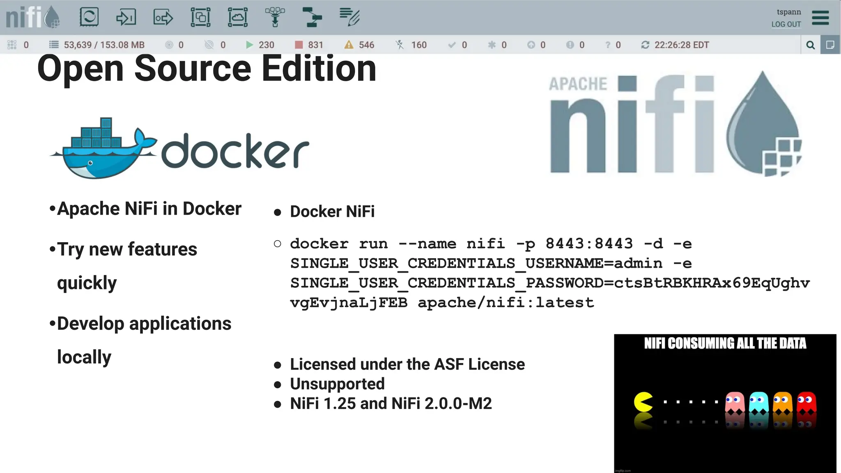Viewport: 841px width, 473px height.
Task: Click the disabled components icon
Action: 400,45
